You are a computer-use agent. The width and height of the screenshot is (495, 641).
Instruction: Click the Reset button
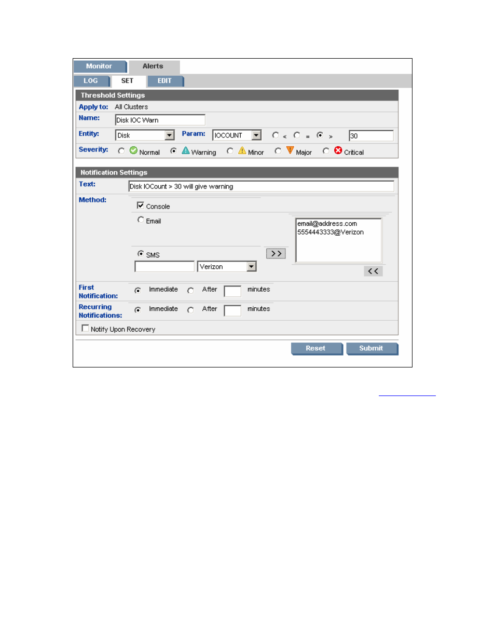(317, 349)
